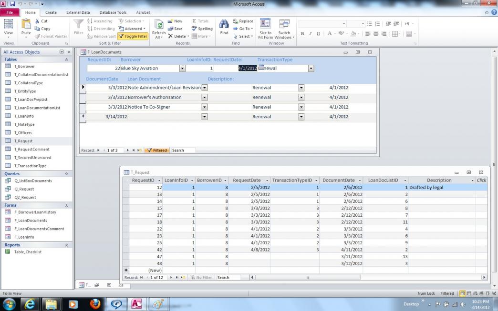Open Internet Explorer from taskbar

[x=30, y=304]
